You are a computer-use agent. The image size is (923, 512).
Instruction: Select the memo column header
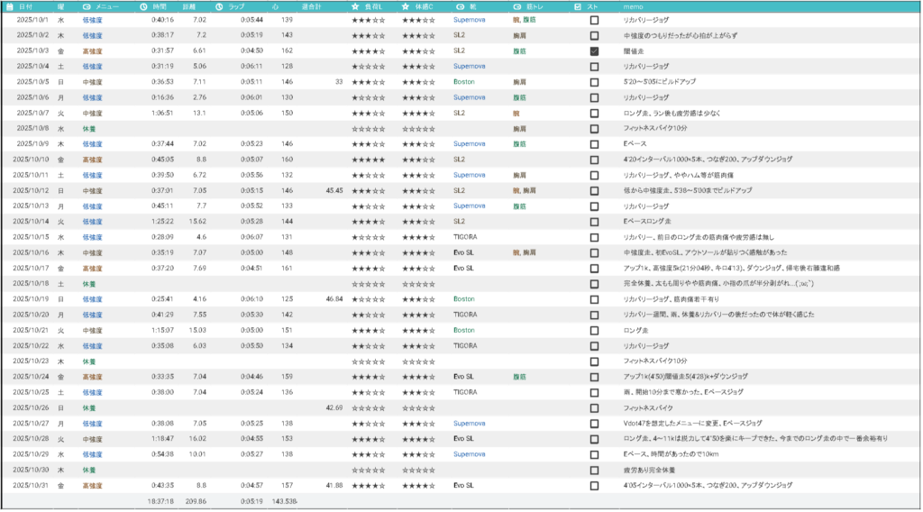click(x=634, y=6)
